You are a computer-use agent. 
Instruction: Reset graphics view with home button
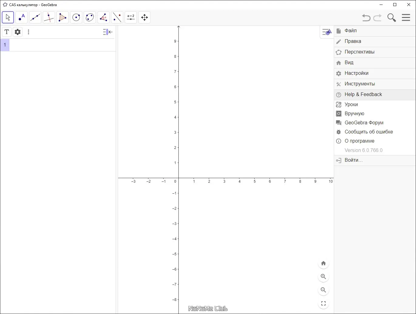pyautogui.click(x=323, y=263)
